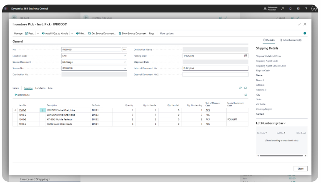Click Delete Line action

22,95
